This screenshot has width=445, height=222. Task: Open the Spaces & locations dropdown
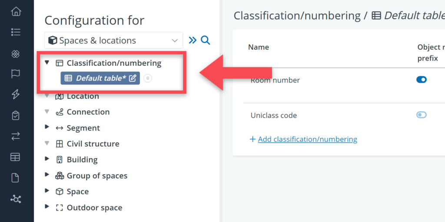[113, 40]
